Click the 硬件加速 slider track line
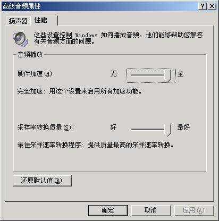Viewport: 219px width, 221px height. [x=148, y=75]
